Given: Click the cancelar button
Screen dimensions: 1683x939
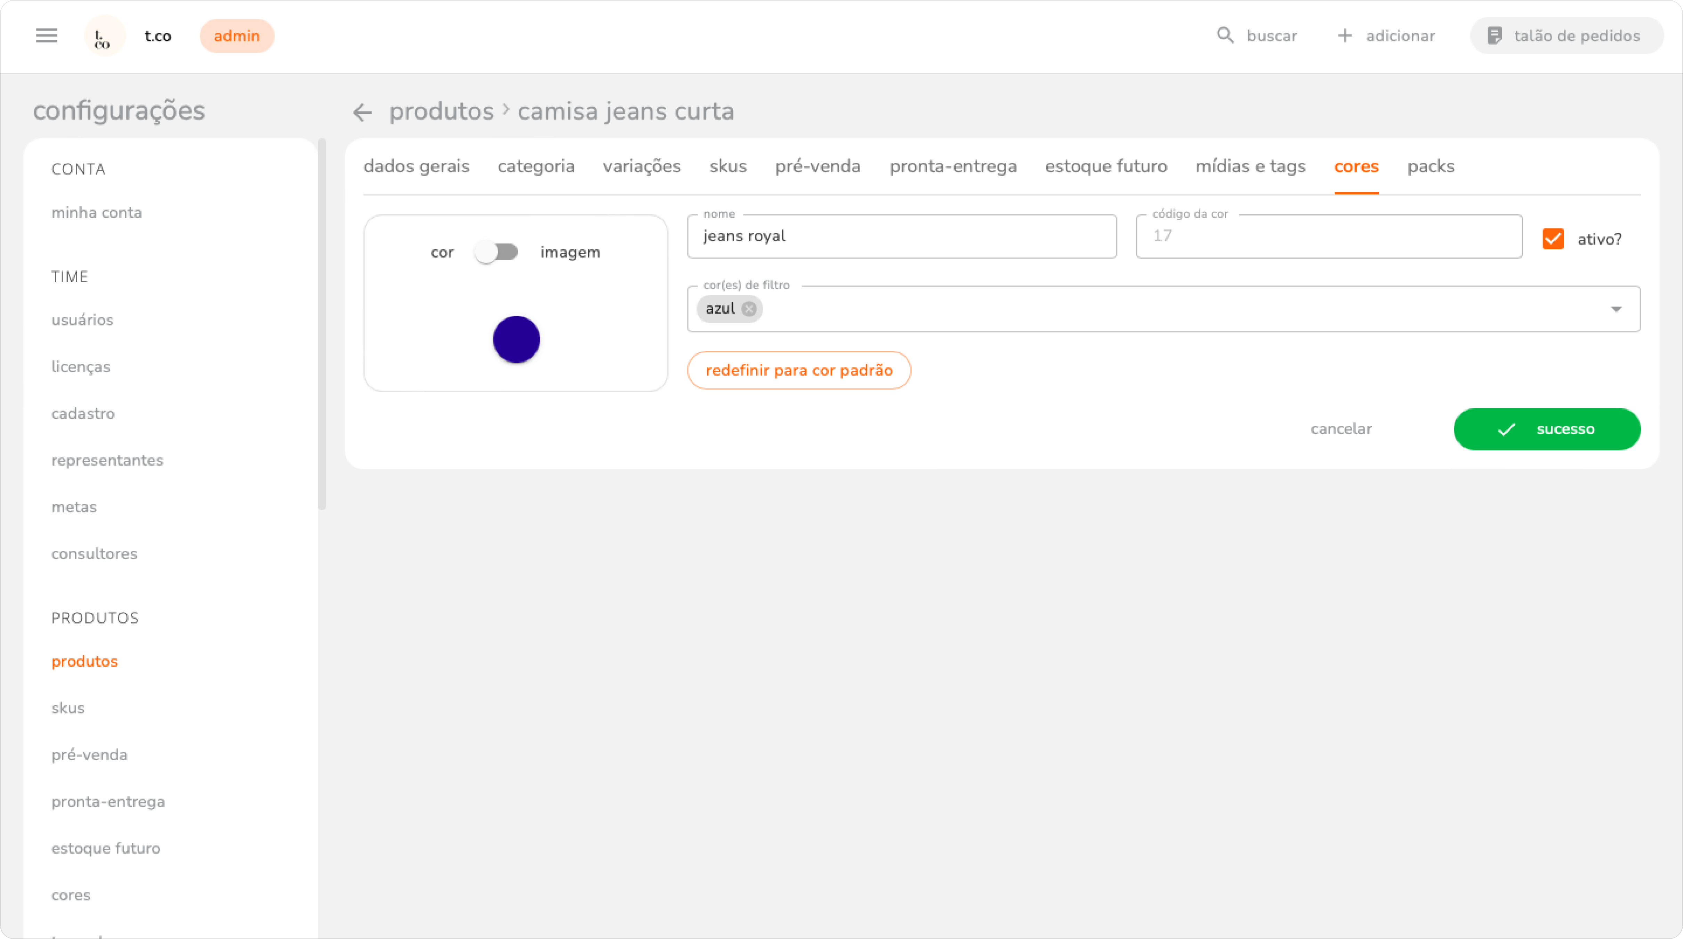Looking at the screenshot, I should pos(1340,429).
